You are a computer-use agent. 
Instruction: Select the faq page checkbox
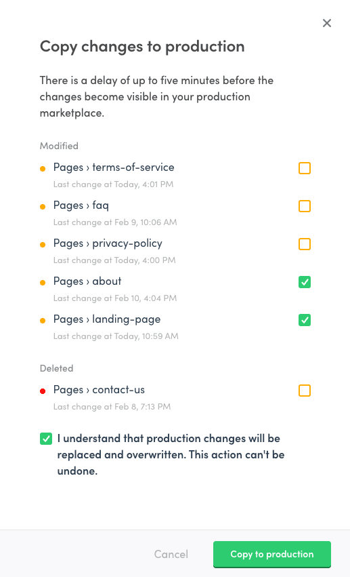click(x=305, y=206)
